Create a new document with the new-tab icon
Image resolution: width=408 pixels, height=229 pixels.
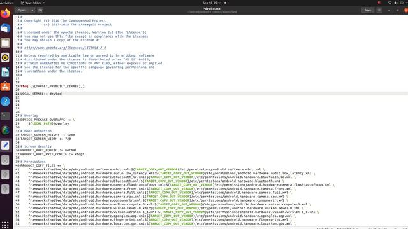(x=40, y=10)
